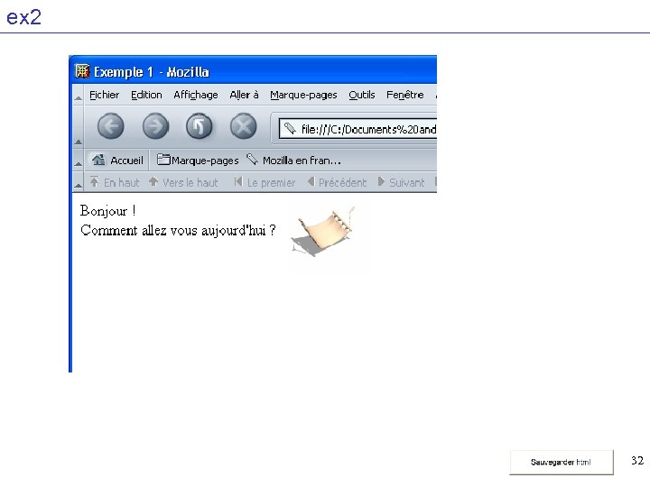Click the Le premier navigation button

[265, 182]
